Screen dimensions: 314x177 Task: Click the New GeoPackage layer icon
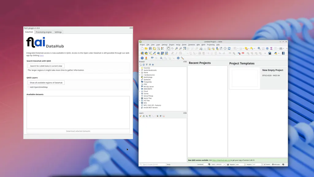(146, 53)
